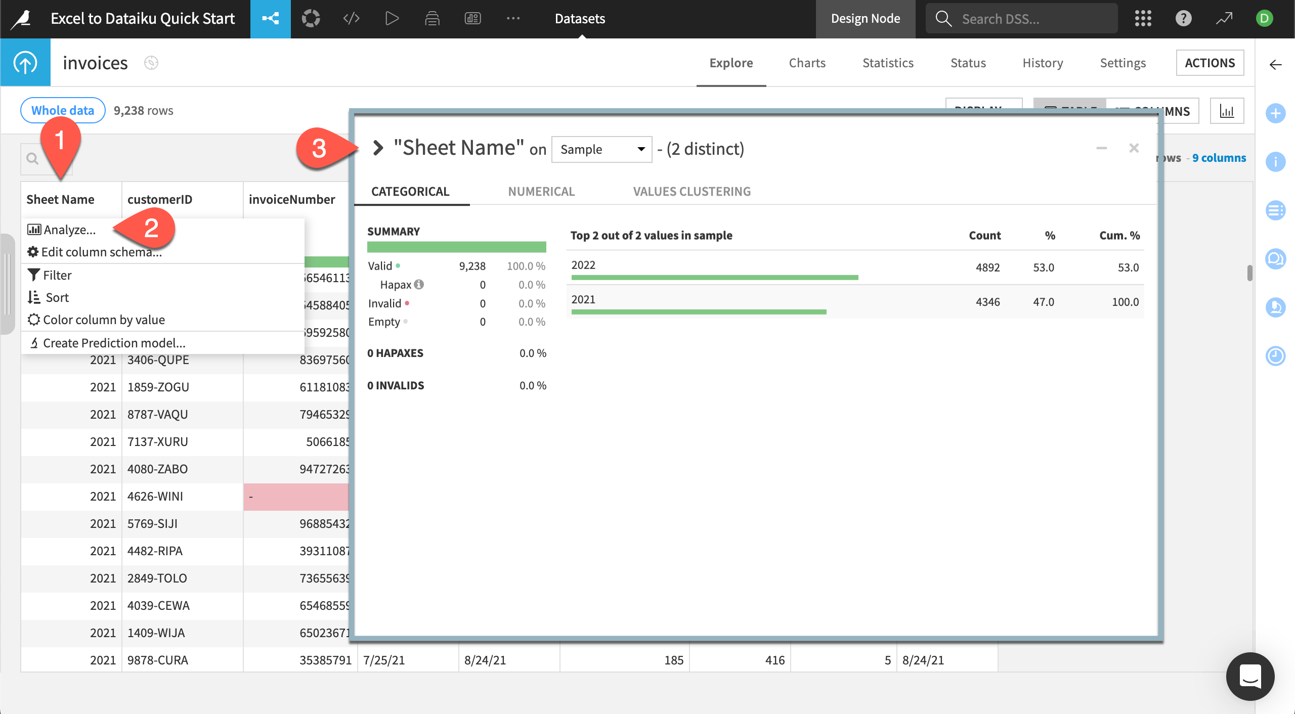
Task: Open discussions with the chat bubble icon
Action: (1276, 258)
